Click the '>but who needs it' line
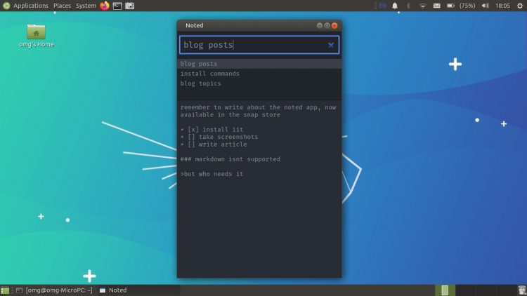 212,174
